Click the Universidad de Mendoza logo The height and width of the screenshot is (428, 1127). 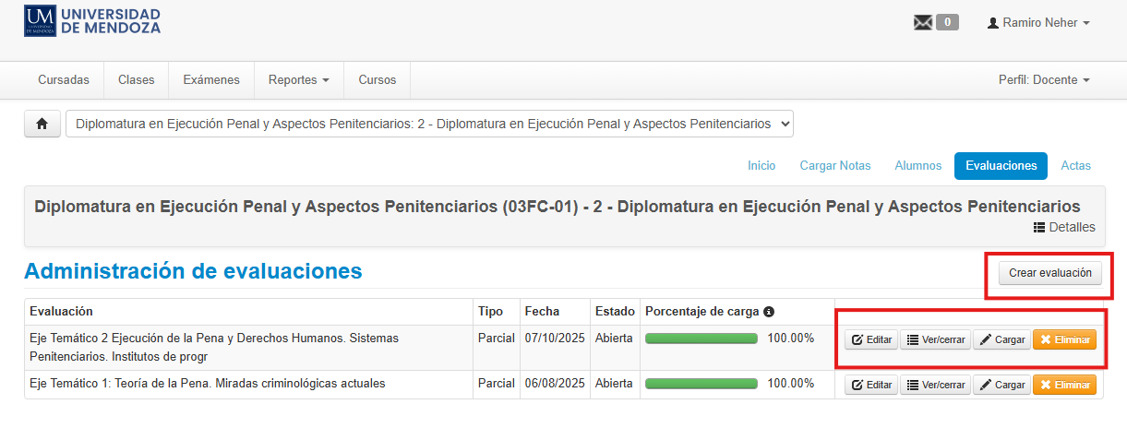(x=93, y=20)
